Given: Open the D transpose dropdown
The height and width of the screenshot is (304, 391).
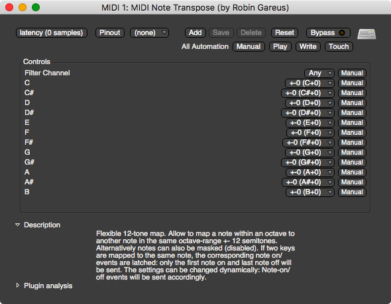Looking at the screenshot, I should pyautogui.click(x=309, y=103).
